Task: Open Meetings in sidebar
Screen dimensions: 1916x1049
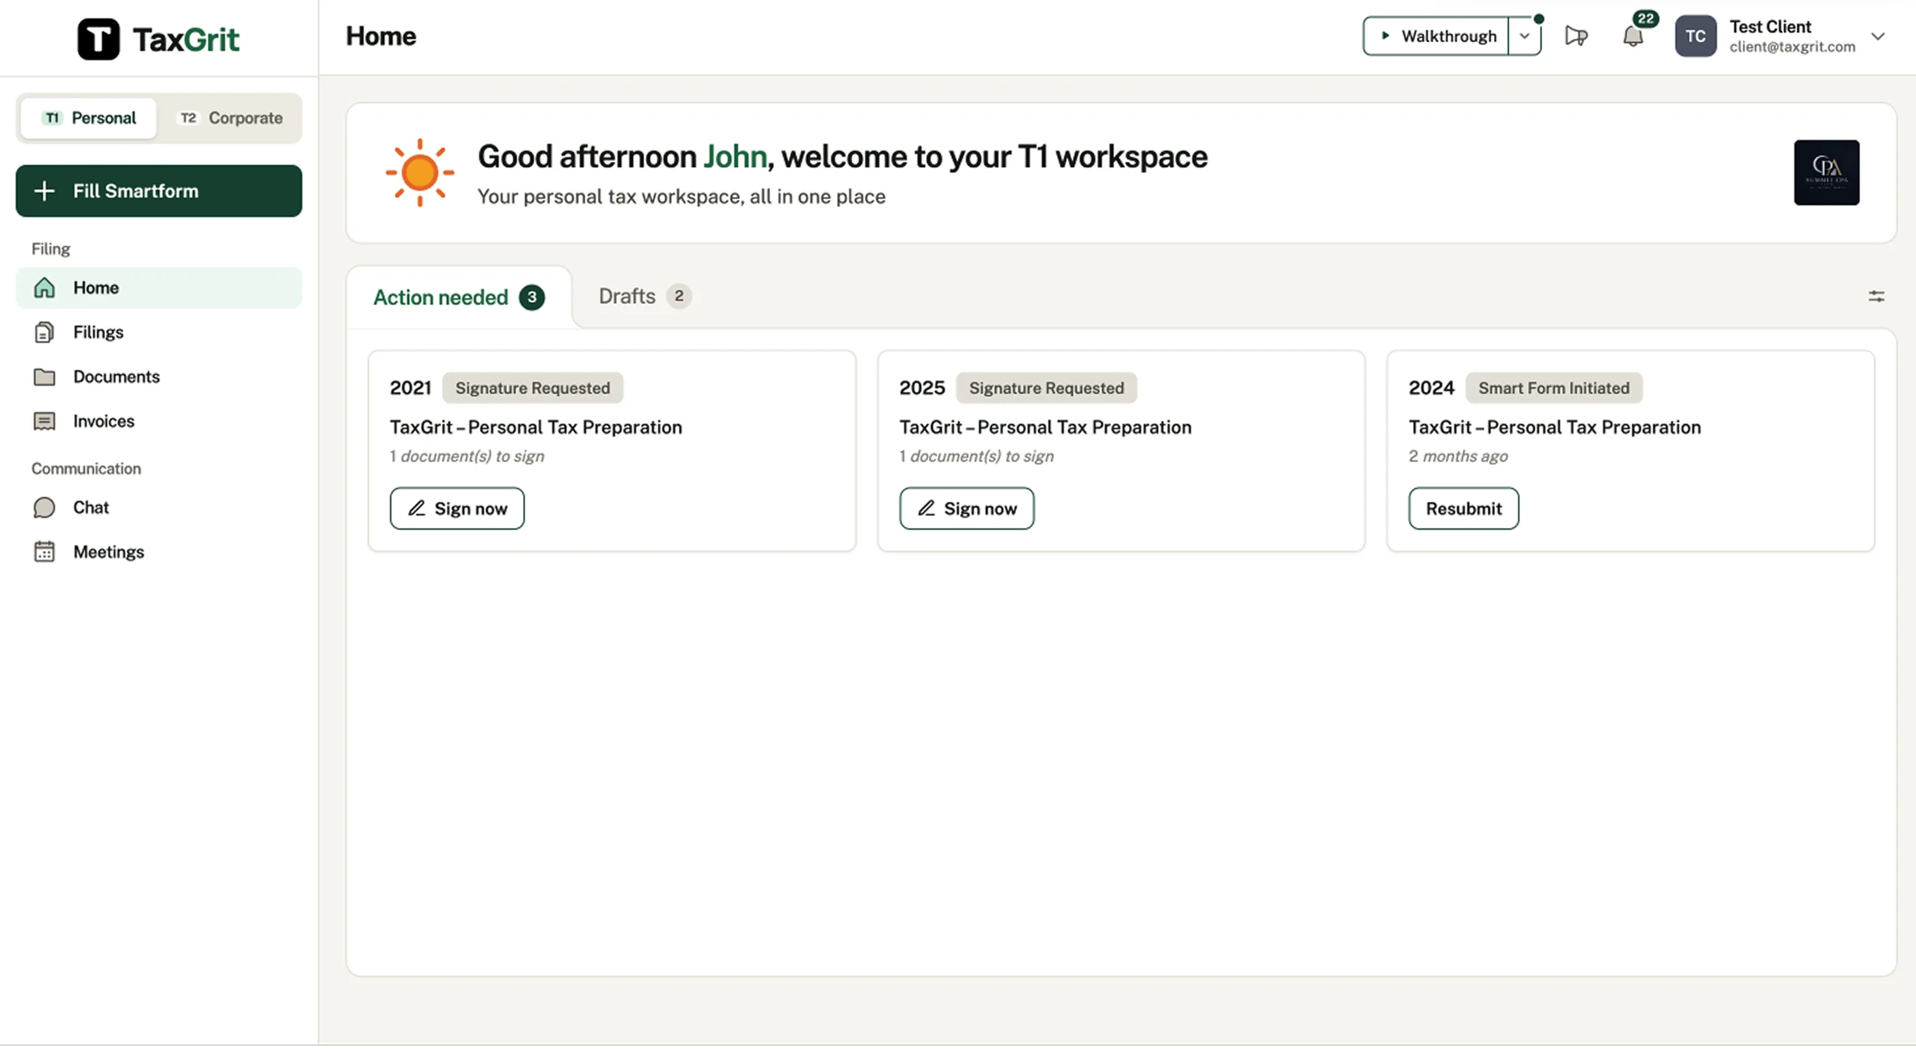Action: click(158, 553)
